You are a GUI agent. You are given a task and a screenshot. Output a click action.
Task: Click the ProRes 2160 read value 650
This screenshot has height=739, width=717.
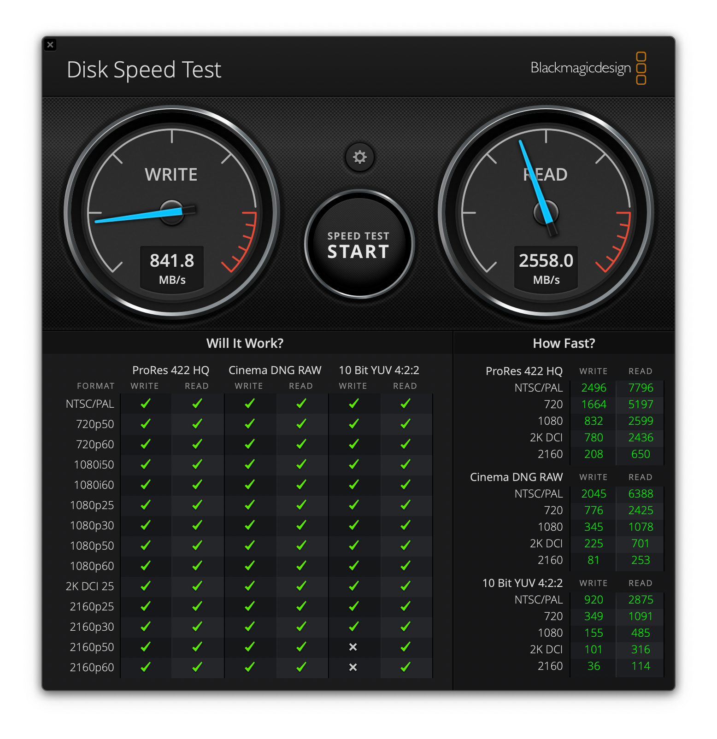pos(641,454)
